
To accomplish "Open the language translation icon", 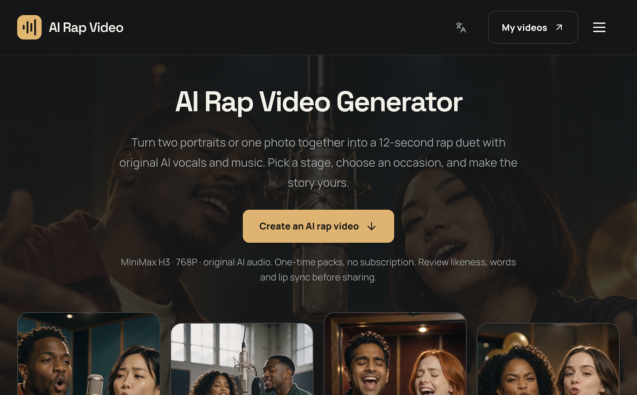I will coord(461,27).
